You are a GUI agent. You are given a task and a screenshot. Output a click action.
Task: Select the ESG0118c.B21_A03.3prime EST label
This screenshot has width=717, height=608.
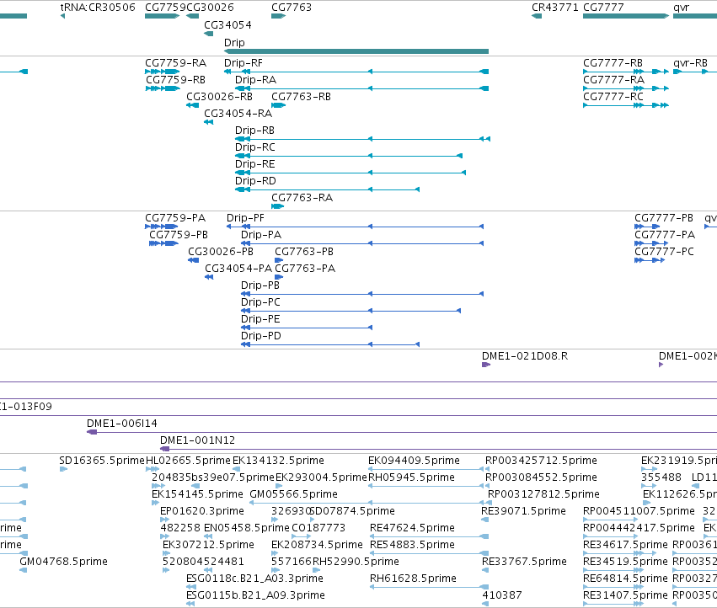[254, 579]
